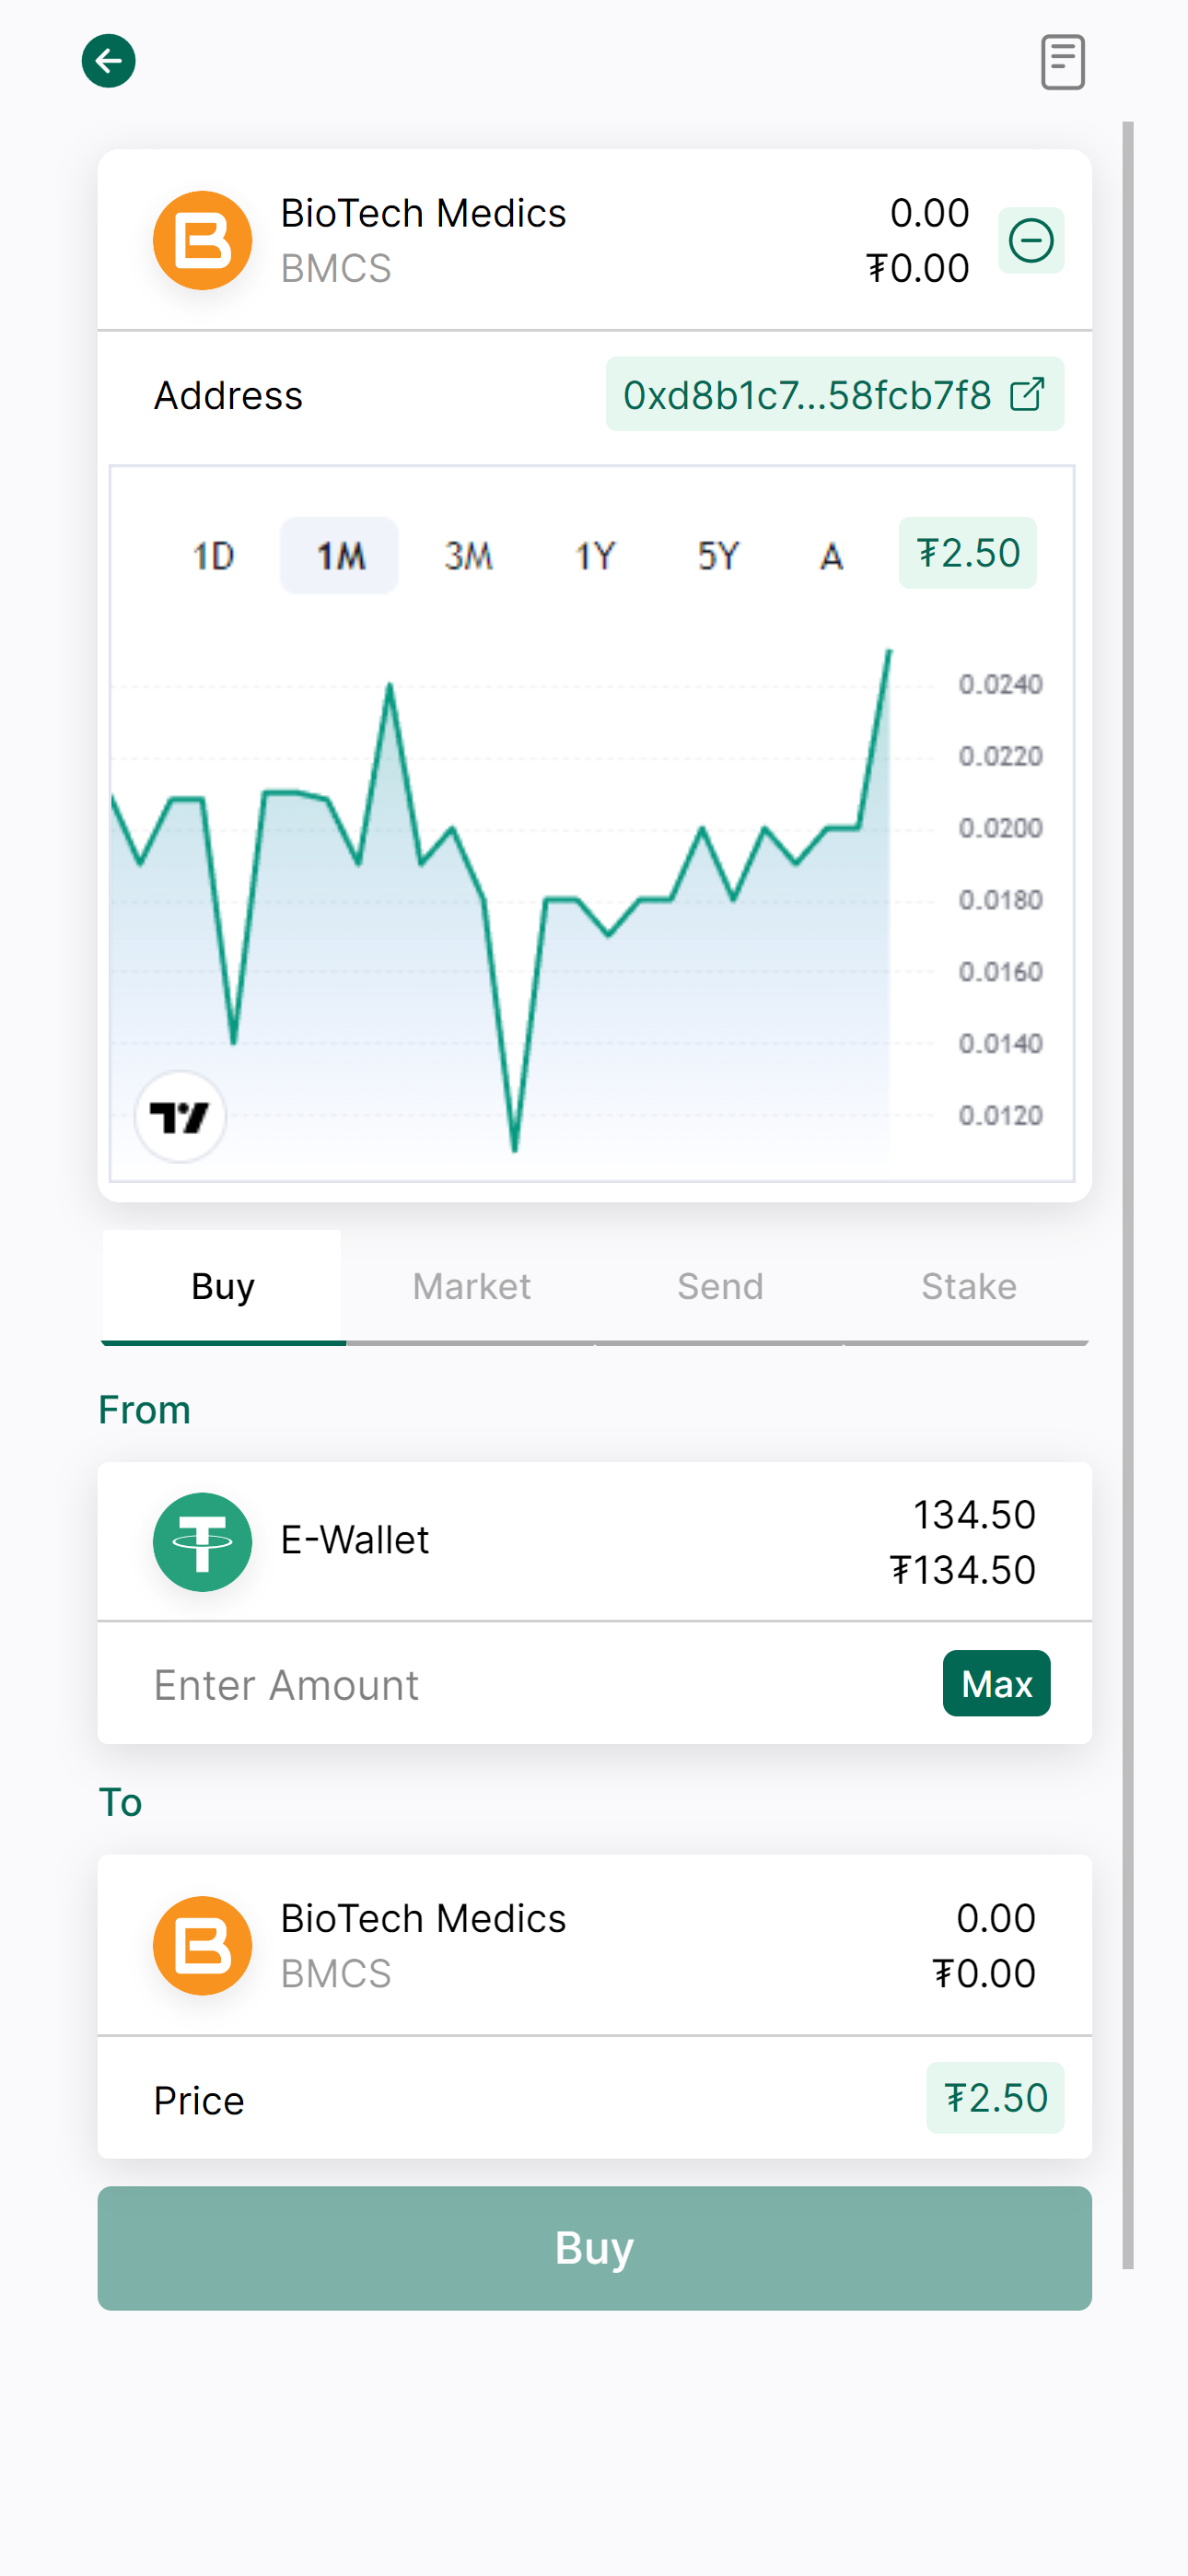Click the minus circle icon beside balance
The width and height of the screenshot is (1188, 2576).
point(1030,240)
